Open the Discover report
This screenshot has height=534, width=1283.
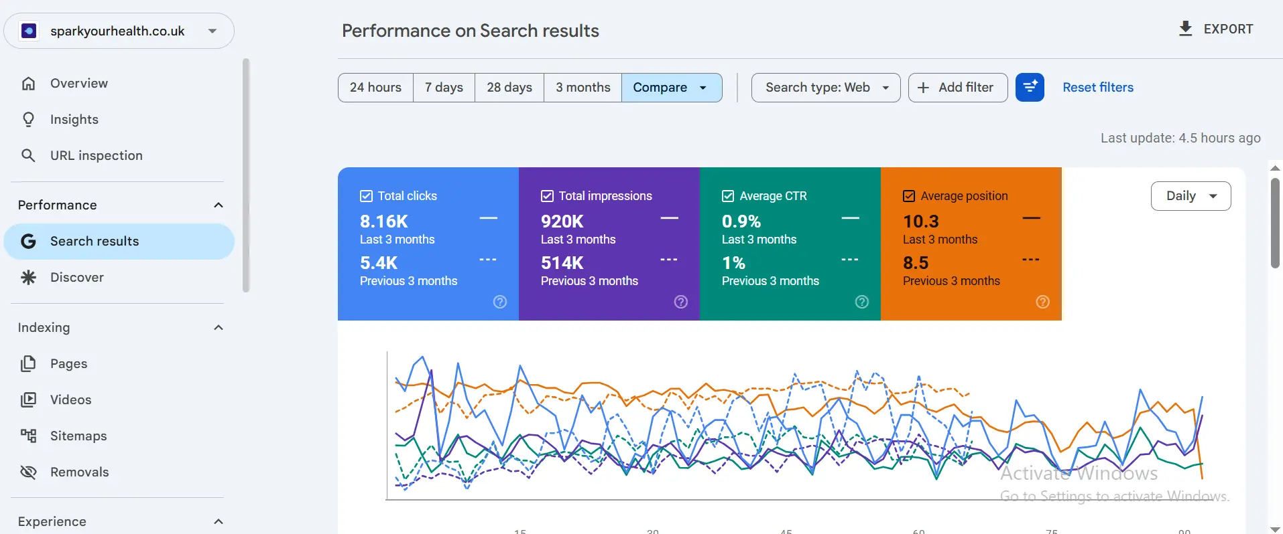pyautogui.click(x=119, y=278)
